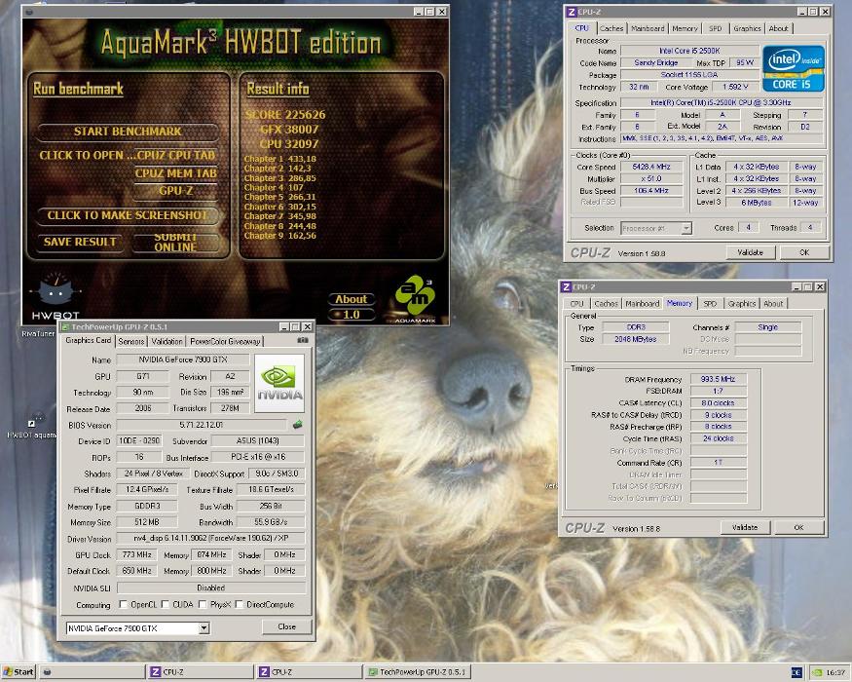Submit the AquaMark score online
This screenshot has height=682, width=852.
point(175,243)
